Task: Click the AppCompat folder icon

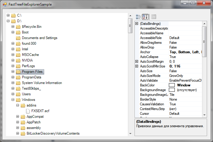Action: pyautogui.click(x=23, y=117)
